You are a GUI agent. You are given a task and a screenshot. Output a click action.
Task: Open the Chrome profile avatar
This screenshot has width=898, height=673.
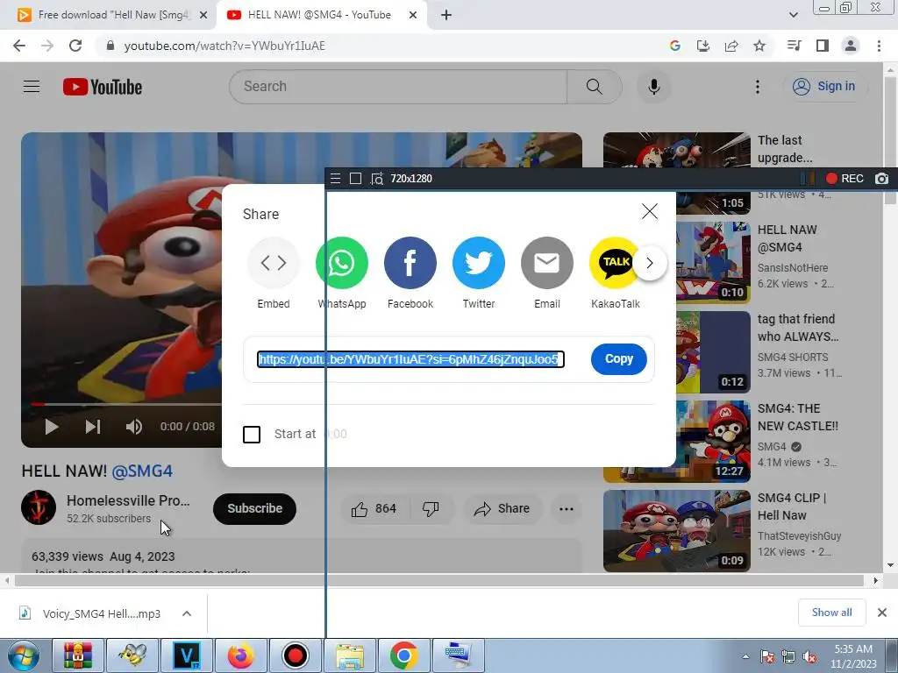[x=851, y=46]
